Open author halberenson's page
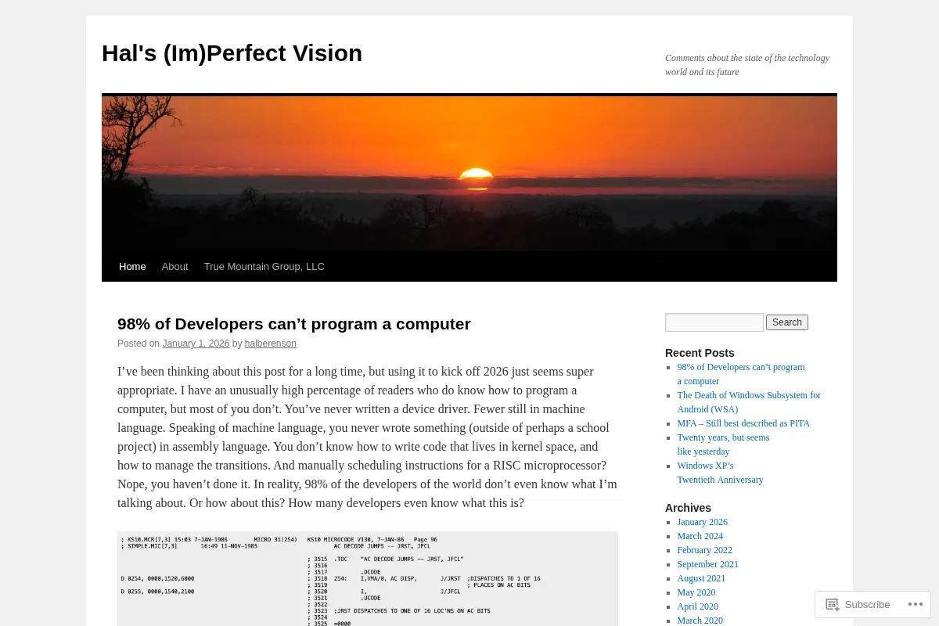Image resolution: width=939 pixels, height=626 pixels. [x=270, y=344]
